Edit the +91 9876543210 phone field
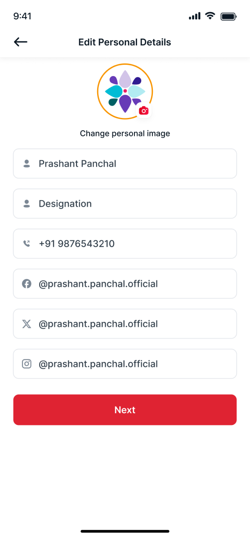 125,244
